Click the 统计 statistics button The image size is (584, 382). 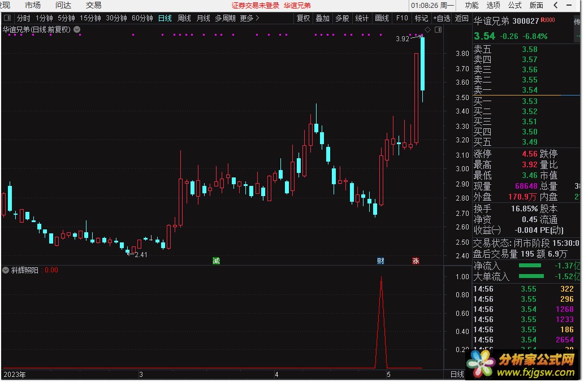(362, 18)
